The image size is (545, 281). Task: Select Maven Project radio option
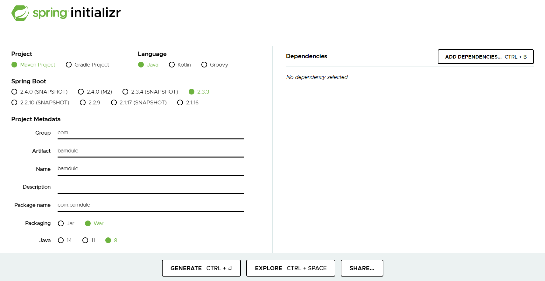tap(33, 65)
